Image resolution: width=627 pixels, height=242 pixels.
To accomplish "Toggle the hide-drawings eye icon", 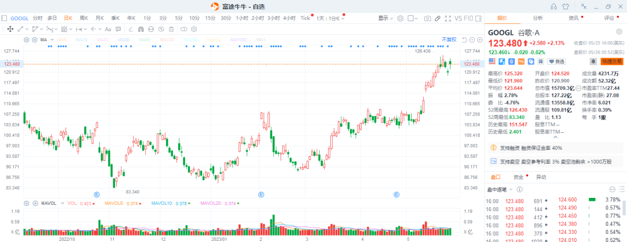I will (x=161, y=29).
